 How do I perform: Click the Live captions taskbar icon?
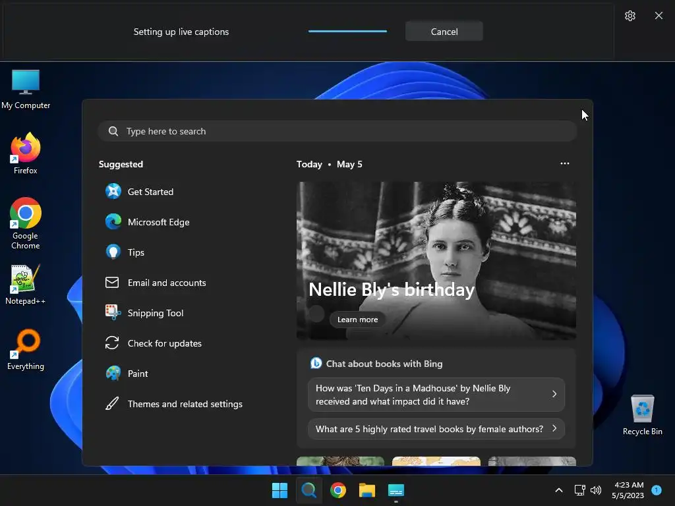[396, 490]
